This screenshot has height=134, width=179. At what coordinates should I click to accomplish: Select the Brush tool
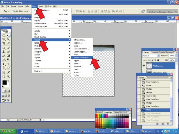point(8,48)
